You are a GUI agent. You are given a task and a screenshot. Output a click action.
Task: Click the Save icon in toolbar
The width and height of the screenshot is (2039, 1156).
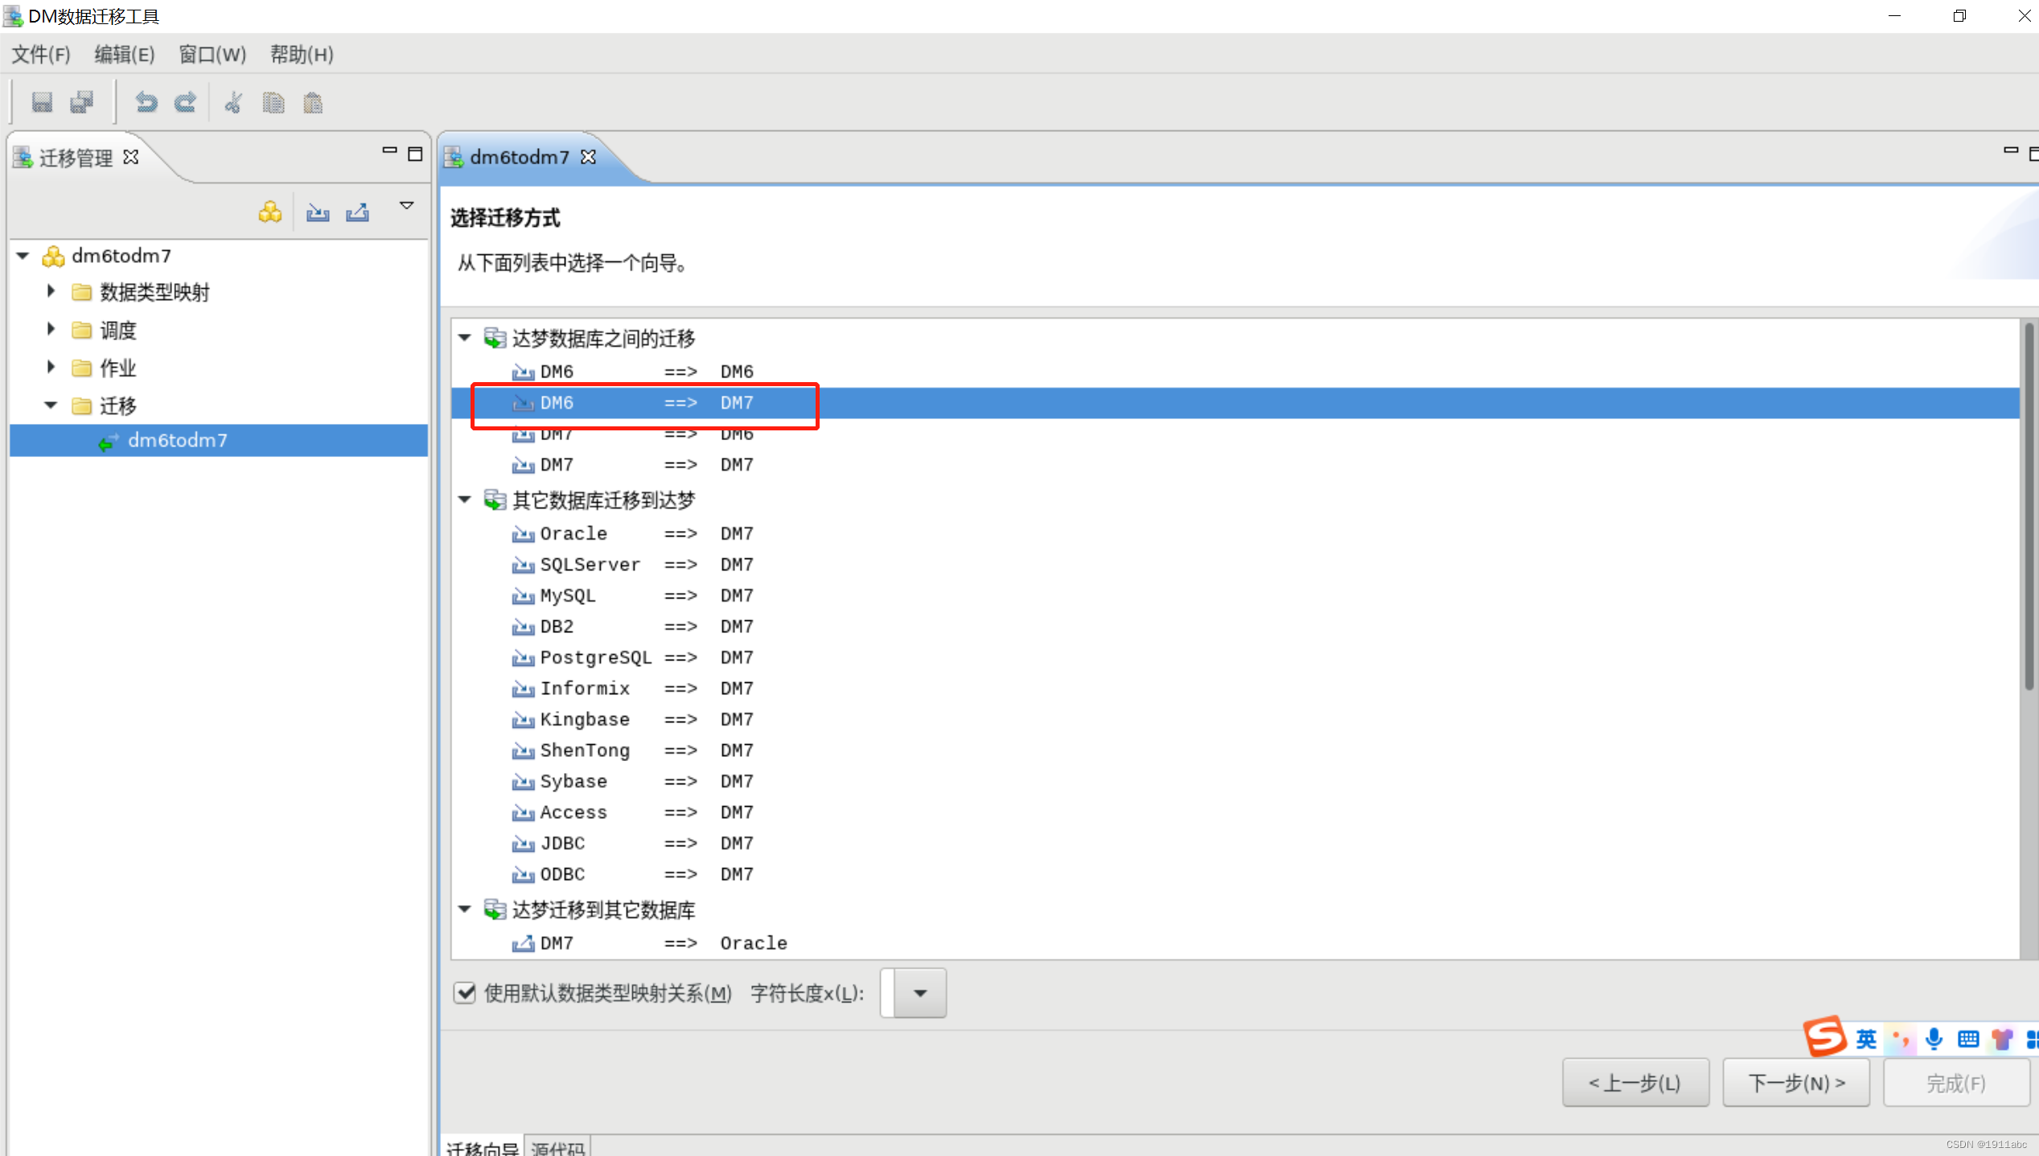click(42, 102)
